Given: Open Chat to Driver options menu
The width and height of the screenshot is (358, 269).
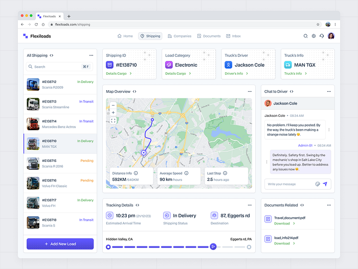Looking at the screenshot, I should (x=329, y=91).
